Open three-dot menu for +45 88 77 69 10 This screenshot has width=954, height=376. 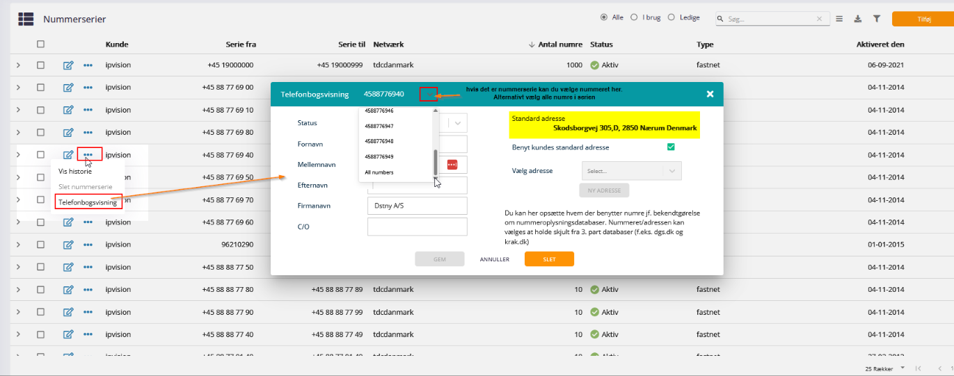coord(88,110)
